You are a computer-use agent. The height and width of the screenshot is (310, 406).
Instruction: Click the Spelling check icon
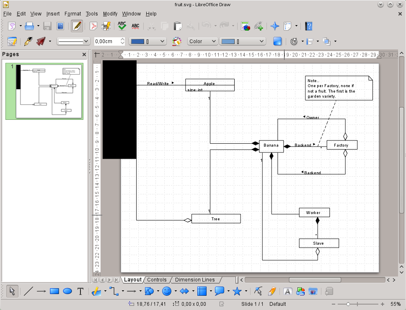coord(122,26)
